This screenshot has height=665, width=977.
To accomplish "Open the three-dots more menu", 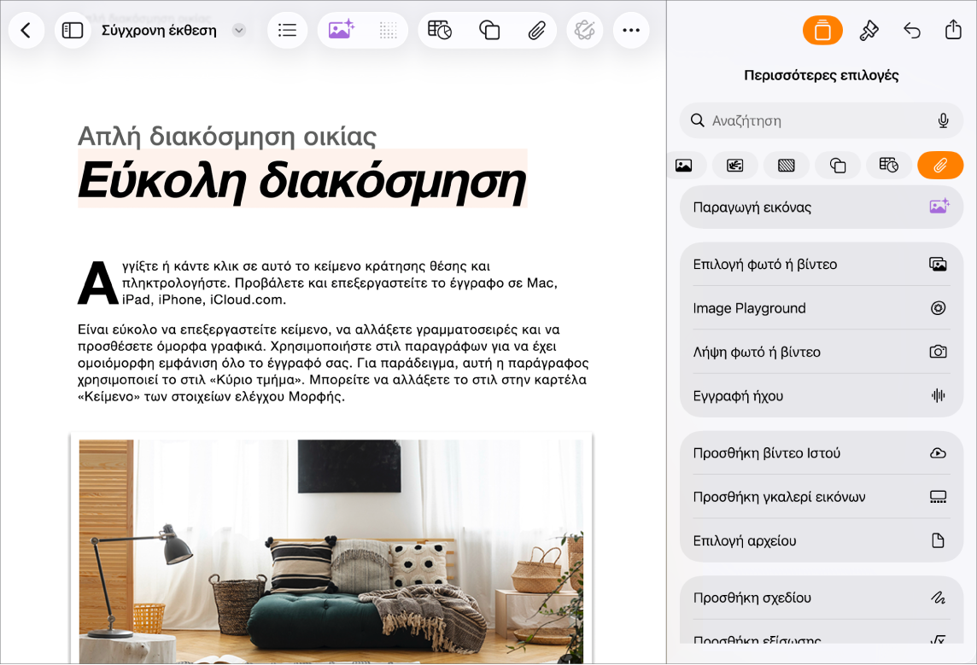I will pos(631,30).
